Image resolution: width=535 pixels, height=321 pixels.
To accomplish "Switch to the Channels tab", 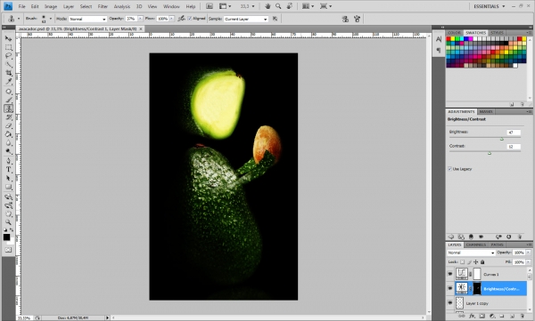I will (475, 245).
